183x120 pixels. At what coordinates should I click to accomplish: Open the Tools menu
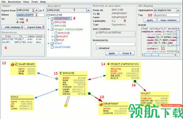tap(35, 2)
